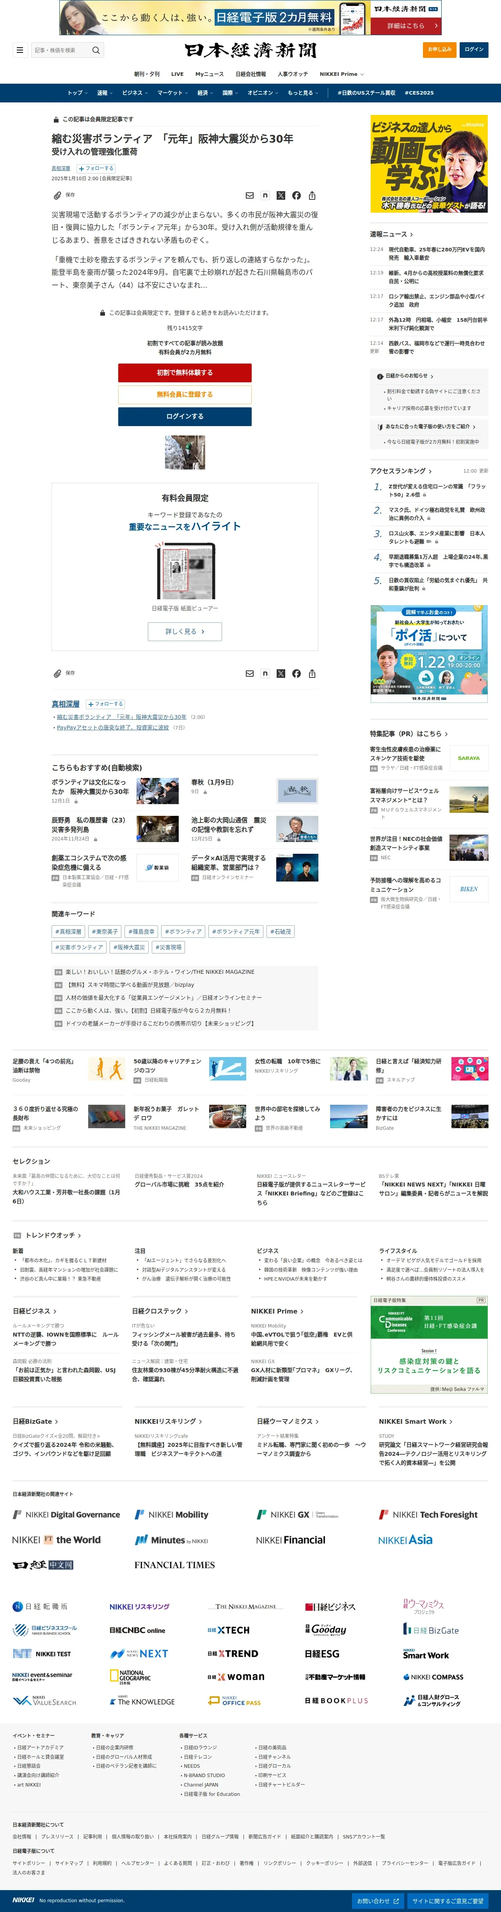Expand the 速報 navigation dropdown
This screenshot has height=1912, width=501.
tap(105, 93)
